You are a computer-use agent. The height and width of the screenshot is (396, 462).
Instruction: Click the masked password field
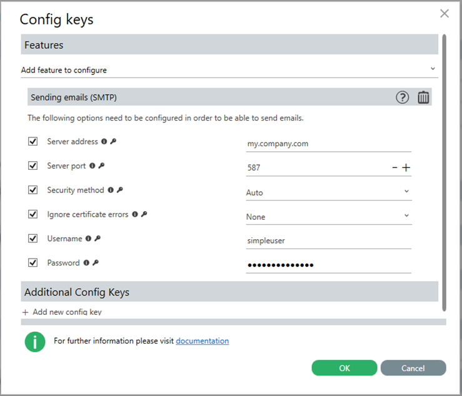pyautogui.click(x=329, y=265)
